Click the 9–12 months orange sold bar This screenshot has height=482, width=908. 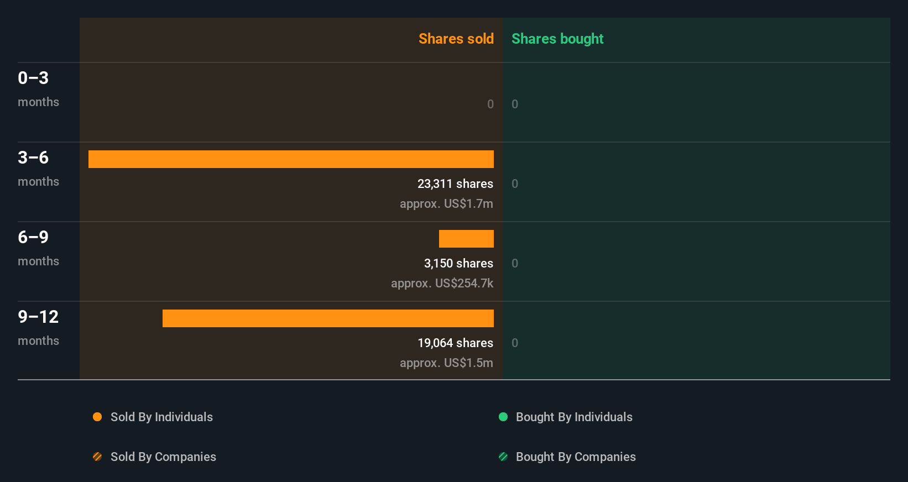click(x=328, y=318)
